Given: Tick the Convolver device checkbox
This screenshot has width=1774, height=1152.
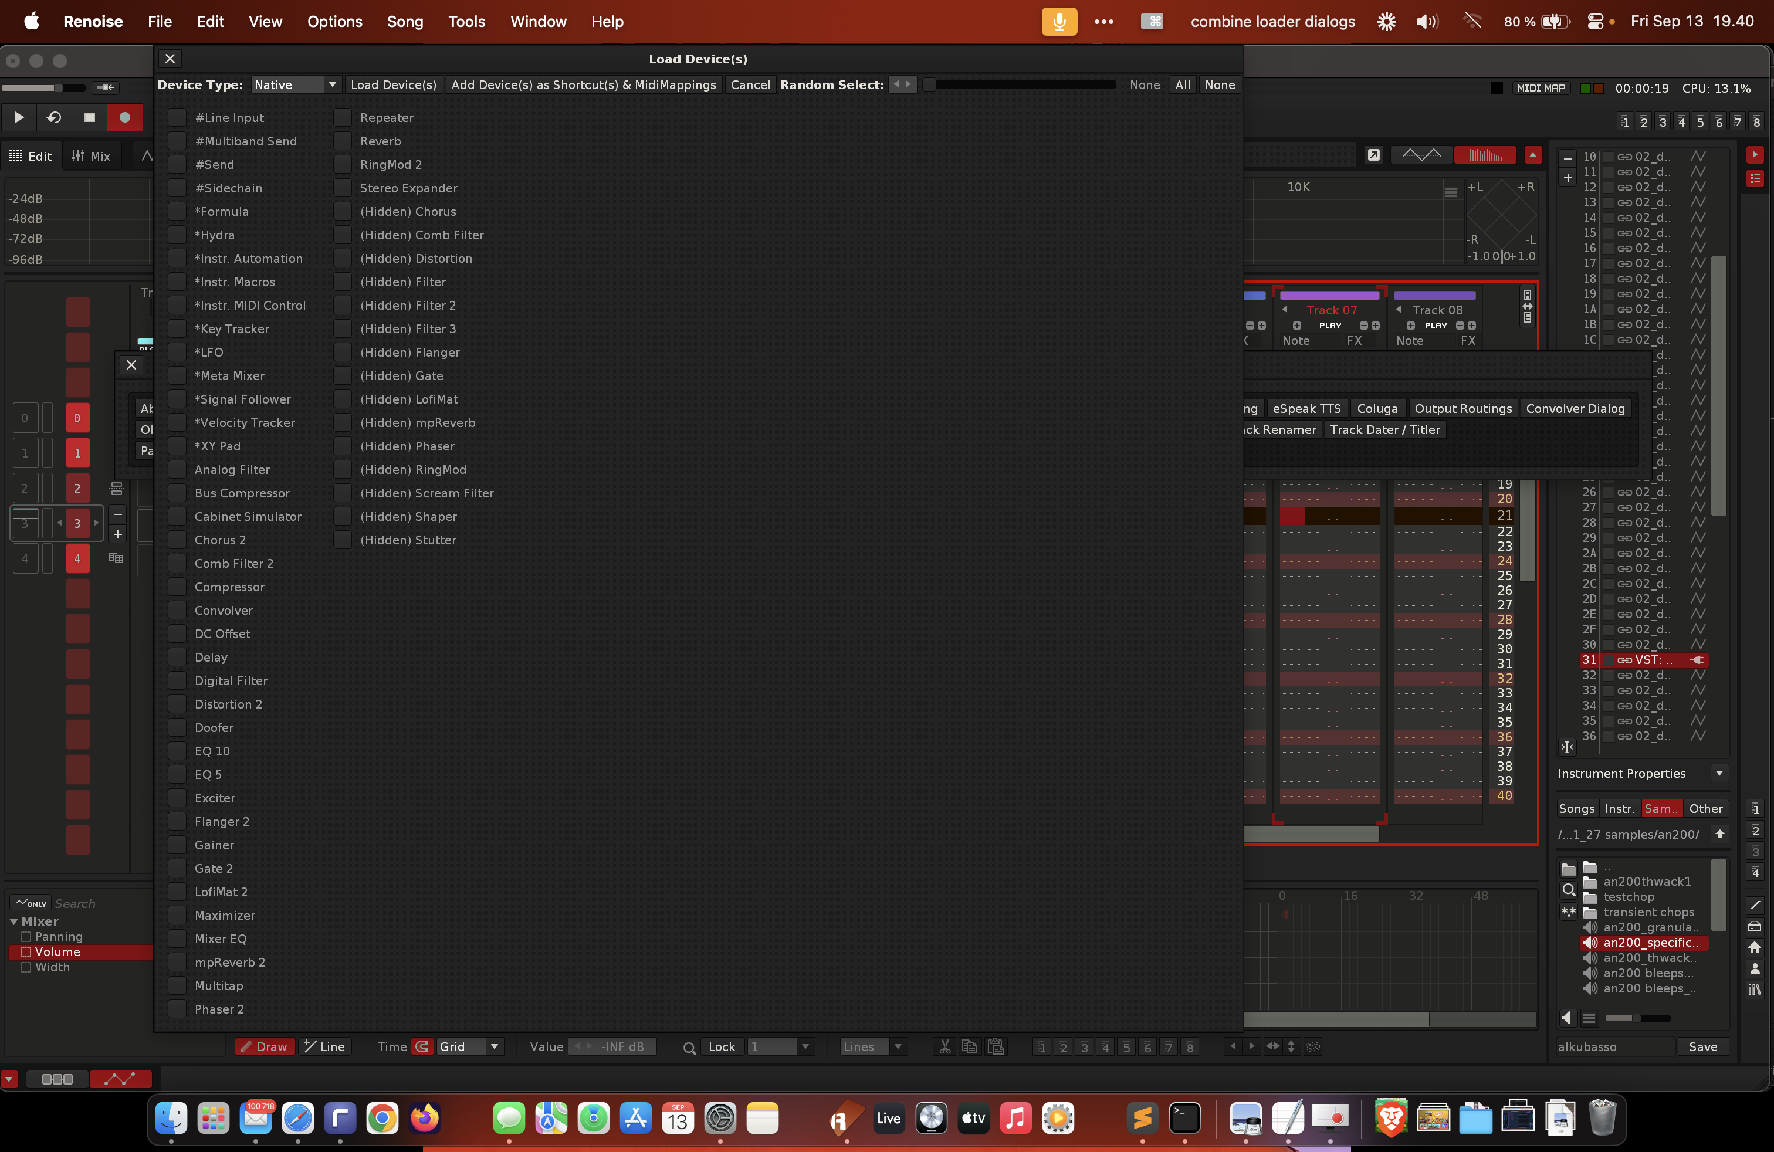Looking at the screenshot, I should tap(177, 610).
